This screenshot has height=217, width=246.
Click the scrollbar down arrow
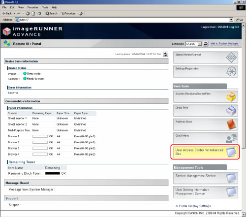point(244,215)
